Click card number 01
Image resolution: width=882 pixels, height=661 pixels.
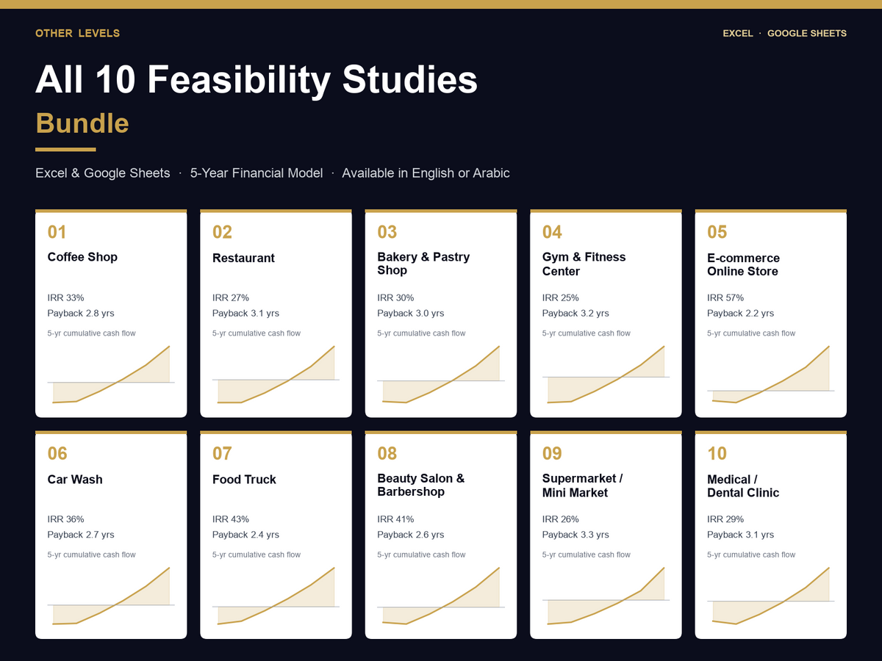point(57,232)
